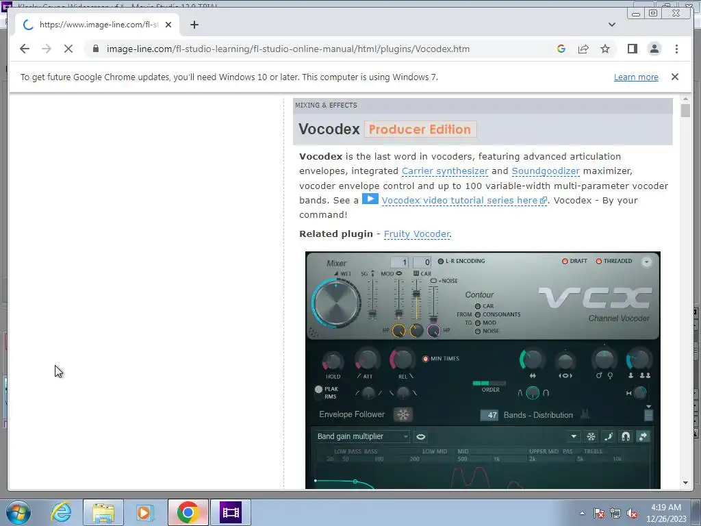Click the ATT knob
The width and height of the screenshot is (701, 526).
367,359
